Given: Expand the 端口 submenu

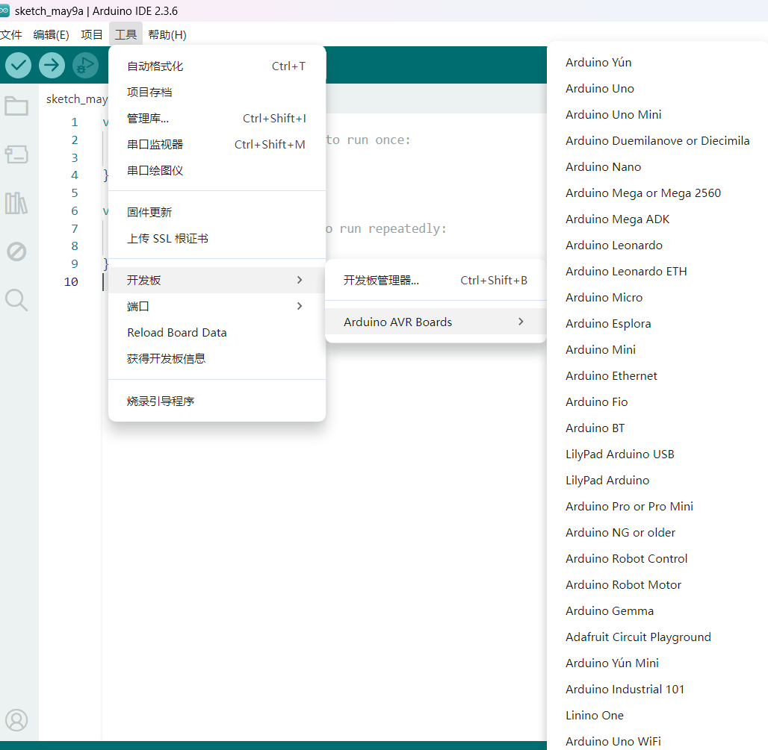Looking at the screenshot, I should (217, 306).
